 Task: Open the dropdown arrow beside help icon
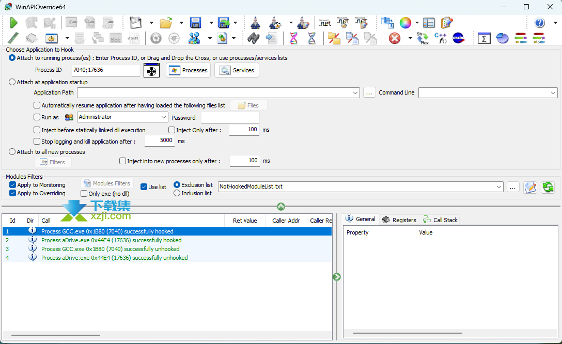(x=556, y=23)
